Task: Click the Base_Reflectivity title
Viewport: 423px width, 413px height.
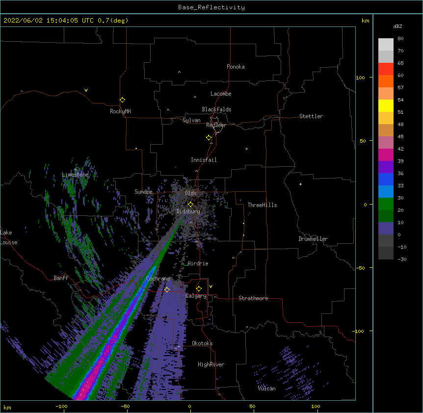Action: [x=211, y=7]
